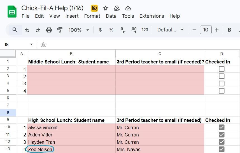The height and width of the screenshot is (153, 240).
Task: Redo the last action
Action: coord(38,30)
